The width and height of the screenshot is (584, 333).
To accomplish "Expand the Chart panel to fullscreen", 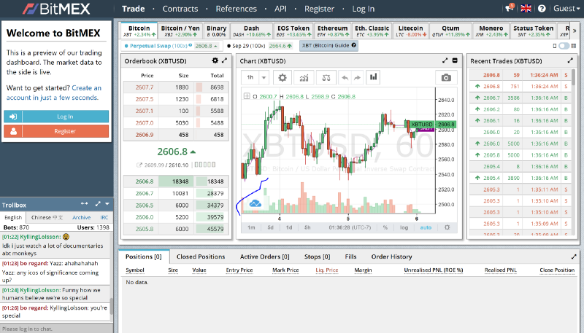I will point(445,60).
